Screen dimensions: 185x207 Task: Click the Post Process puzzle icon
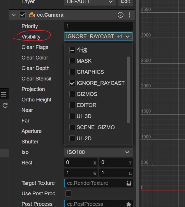(129, 204)
